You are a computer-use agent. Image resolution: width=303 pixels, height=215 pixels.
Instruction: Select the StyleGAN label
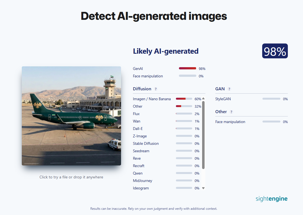[223, 99]
